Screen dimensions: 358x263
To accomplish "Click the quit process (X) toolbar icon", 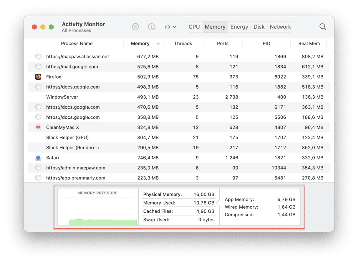I will point(135,27).
